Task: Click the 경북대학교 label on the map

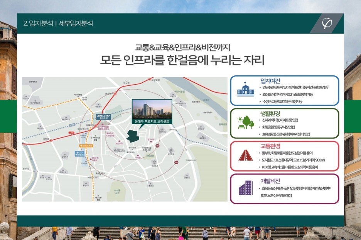Action: click(33, 82)
